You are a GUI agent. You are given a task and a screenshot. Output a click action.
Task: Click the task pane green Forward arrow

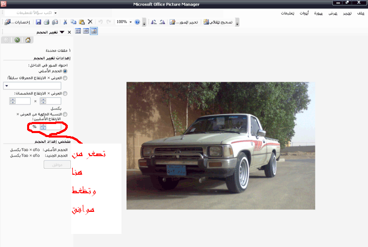coord(17,40)
